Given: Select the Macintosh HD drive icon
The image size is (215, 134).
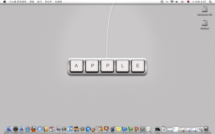Looking at the screenshot, I should pyautogui.click(x=205, y=11).
